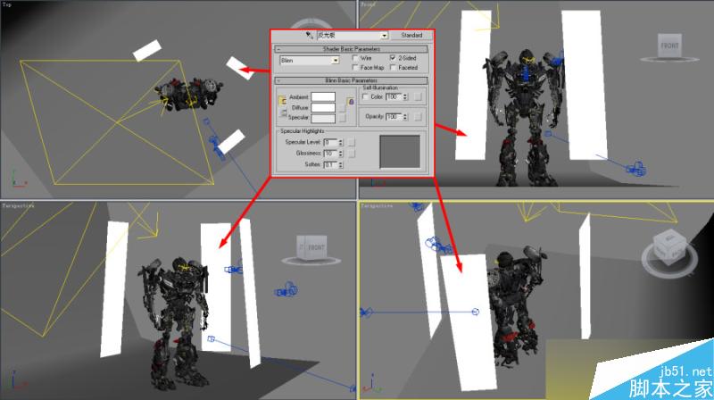Select the blue camera icon in Front viewport
Viewport: 714px width, 400px height.
tap(636, 169)
